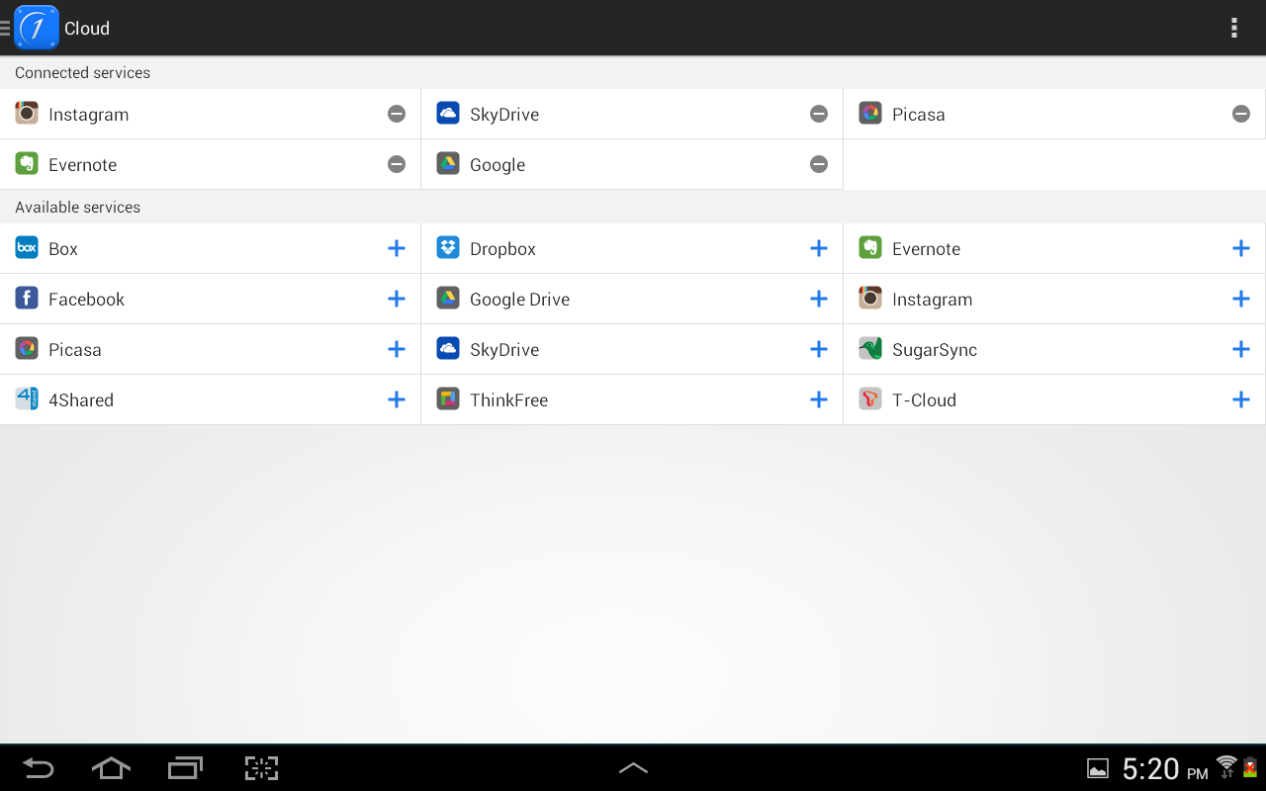1266x791 pixels.
Task: Add ThinkFree with its plus button
Action: 819,399
